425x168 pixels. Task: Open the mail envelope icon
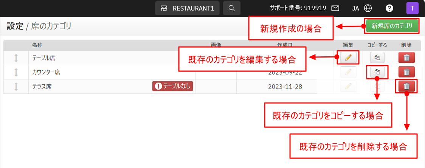click(335, 8)
